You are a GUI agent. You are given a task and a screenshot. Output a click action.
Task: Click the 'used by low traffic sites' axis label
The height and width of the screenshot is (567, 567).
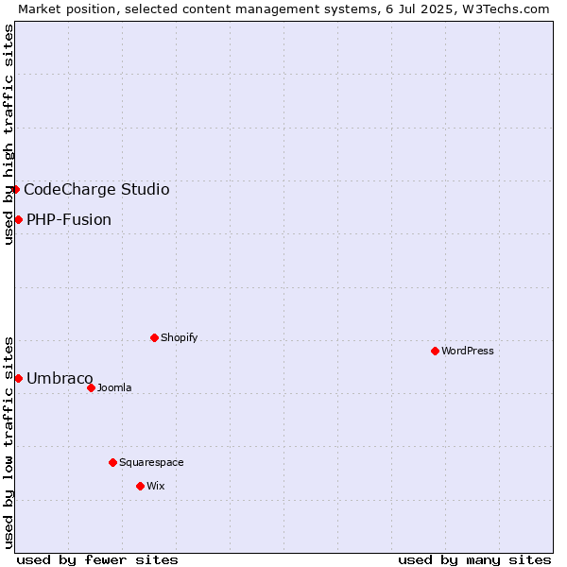8,443
